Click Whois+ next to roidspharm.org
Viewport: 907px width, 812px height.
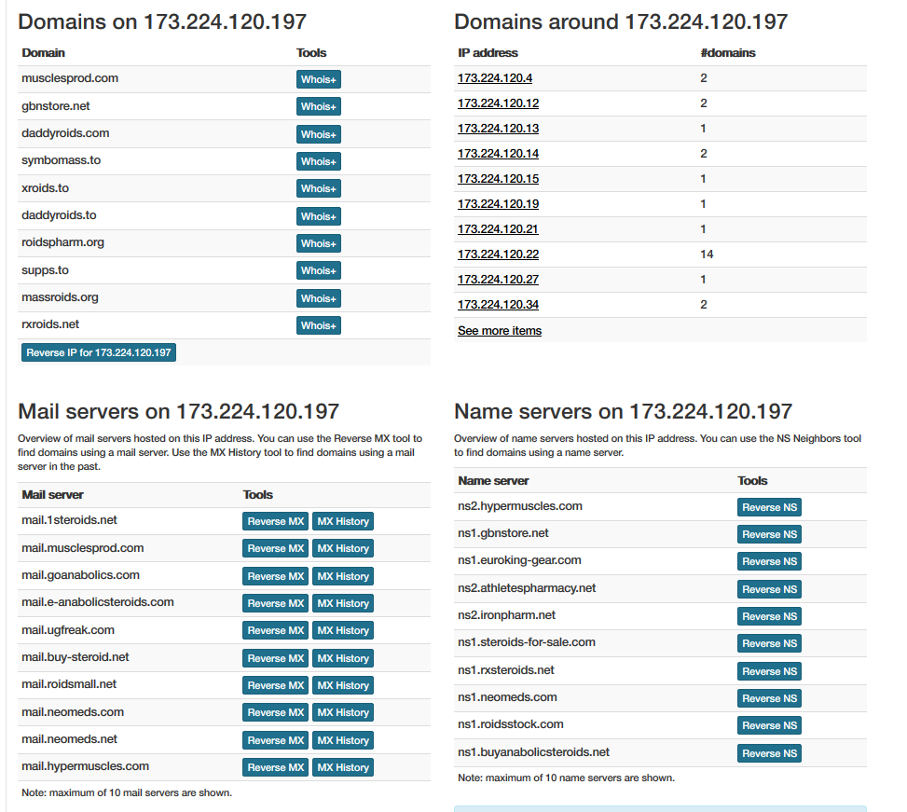[318, 243]
